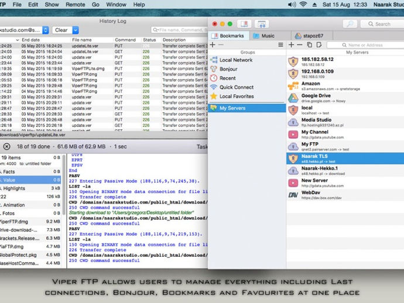Viewport: 404px width, 303px height.
Task: Open the Go menu
Action: (95, 5)
